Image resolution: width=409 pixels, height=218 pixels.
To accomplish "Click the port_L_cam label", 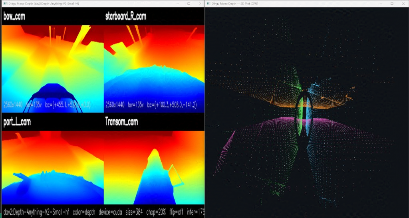I will (17, 122).
